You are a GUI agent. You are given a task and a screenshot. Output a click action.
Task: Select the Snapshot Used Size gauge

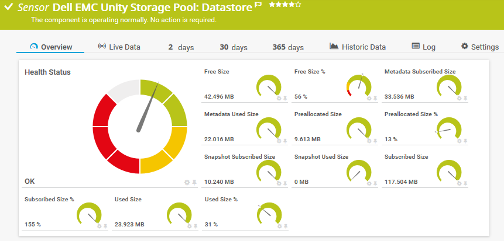click(357, 171)
